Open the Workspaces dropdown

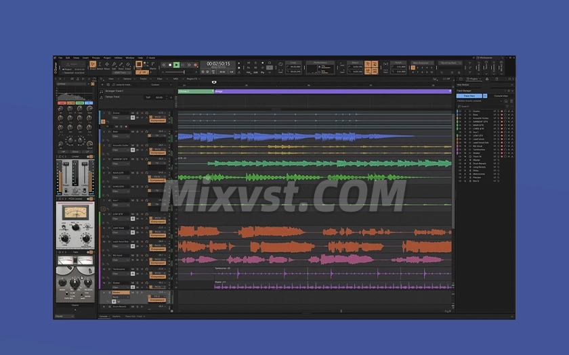(490, 57)
